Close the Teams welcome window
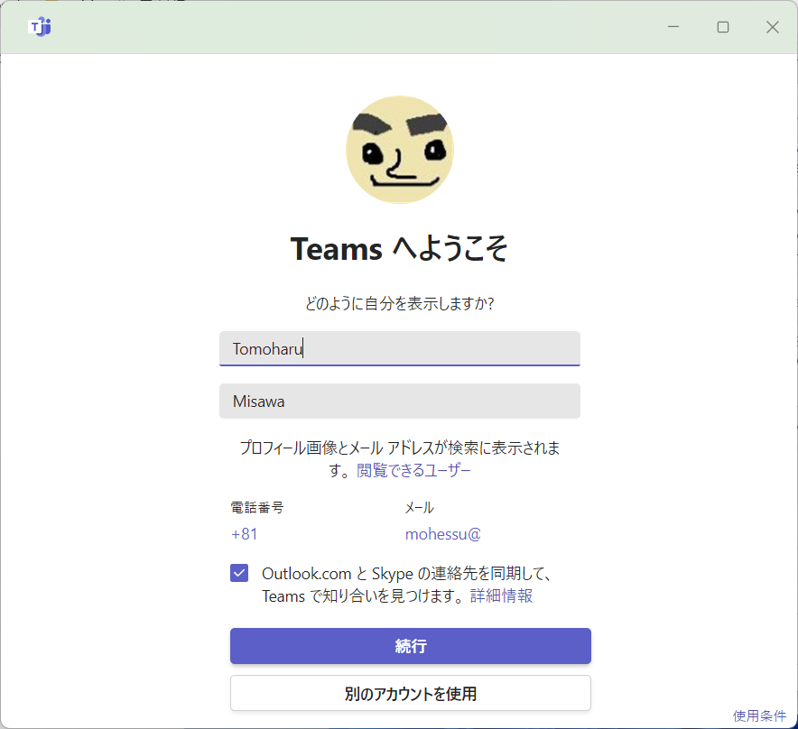This screenshot has height=729, width=798. point(773,26)
